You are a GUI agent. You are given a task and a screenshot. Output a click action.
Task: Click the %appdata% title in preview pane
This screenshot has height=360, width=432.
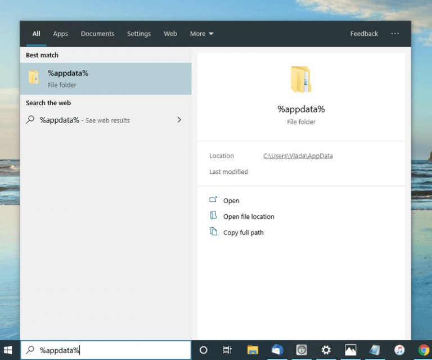301,109
